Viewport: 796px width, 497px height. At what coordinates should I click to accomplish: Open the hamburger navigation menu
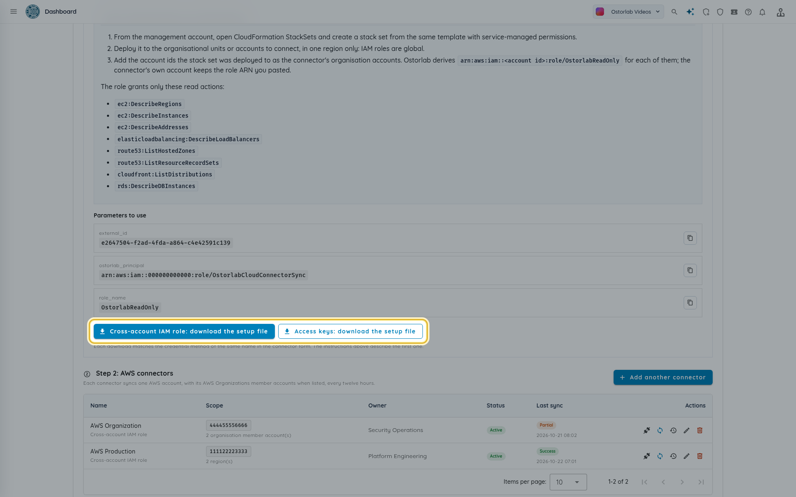(14, 12)
